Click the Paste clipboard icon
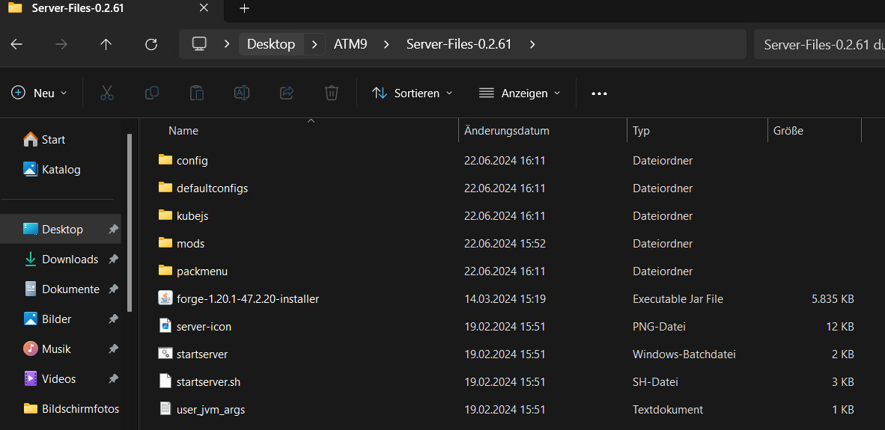Screen dimensions: 885x430 coord(196,93)
